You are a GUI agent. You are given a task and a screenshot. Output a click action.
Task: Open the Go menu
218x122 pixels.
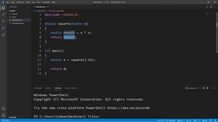(33, 2)
